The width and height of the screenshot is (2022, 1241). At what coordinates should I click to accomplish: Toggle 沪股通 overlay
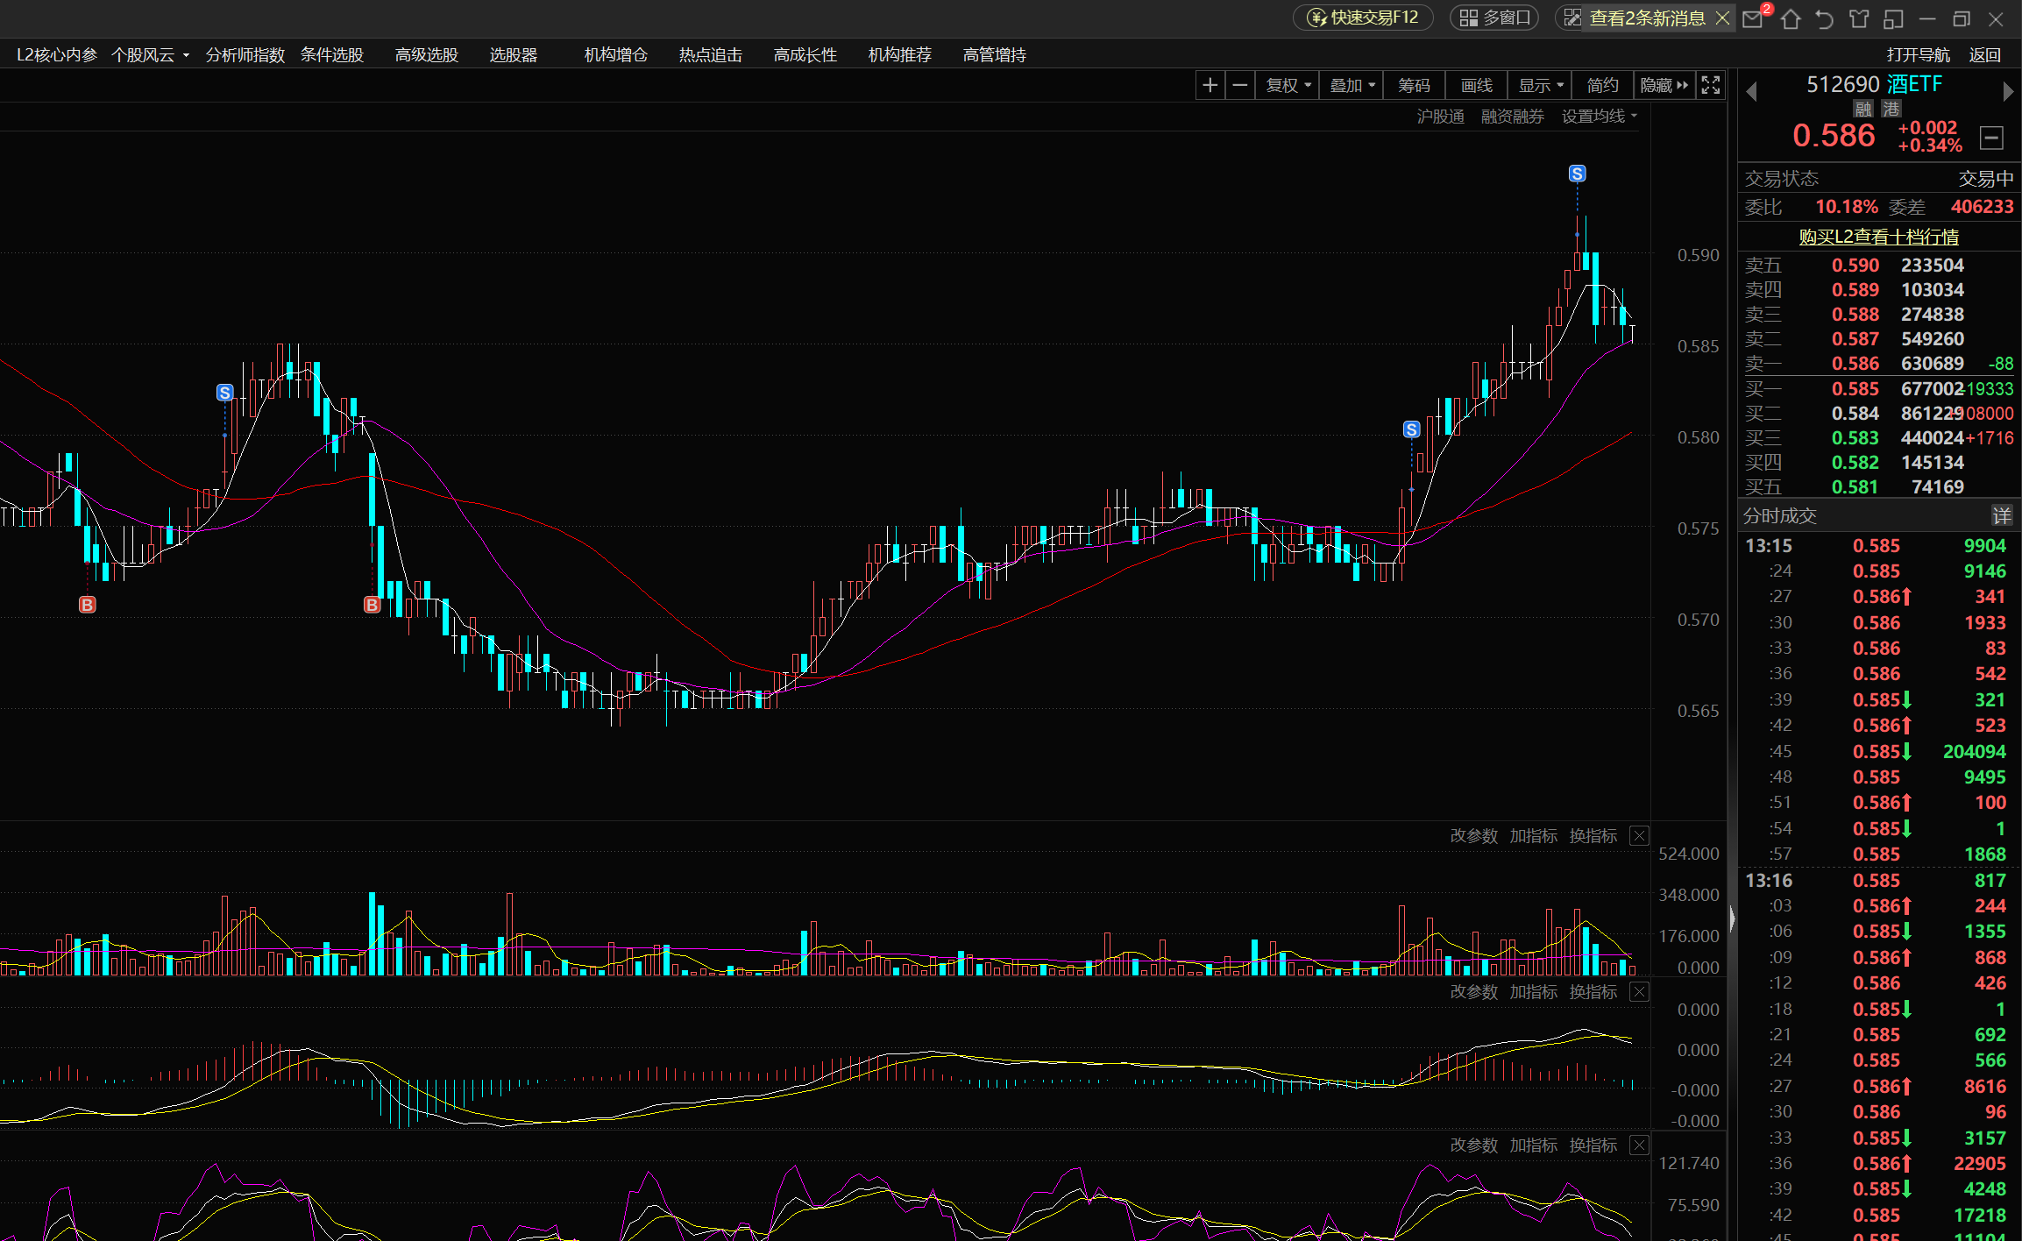(x=1441, y=117)
